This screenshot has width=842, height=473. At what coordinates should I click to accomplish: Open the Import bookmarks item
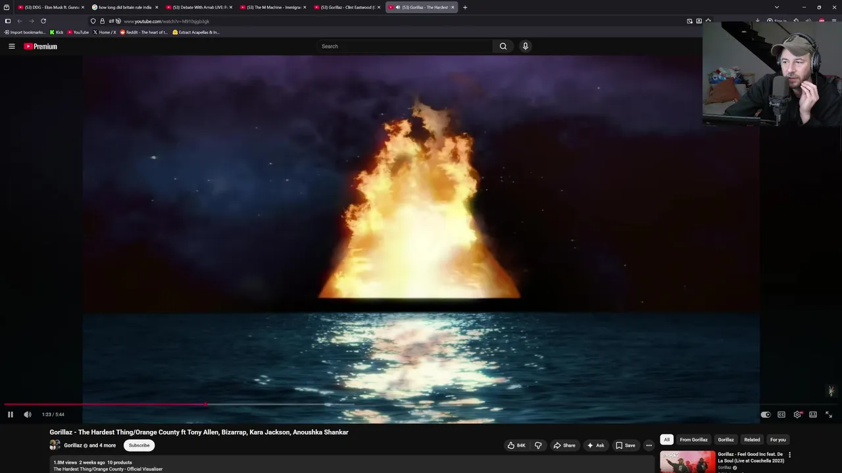[25, 32]
